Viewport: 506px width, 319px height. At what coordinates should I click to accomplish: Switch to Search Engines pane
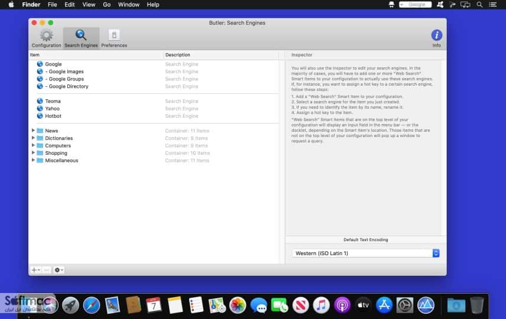click(81, 38)
